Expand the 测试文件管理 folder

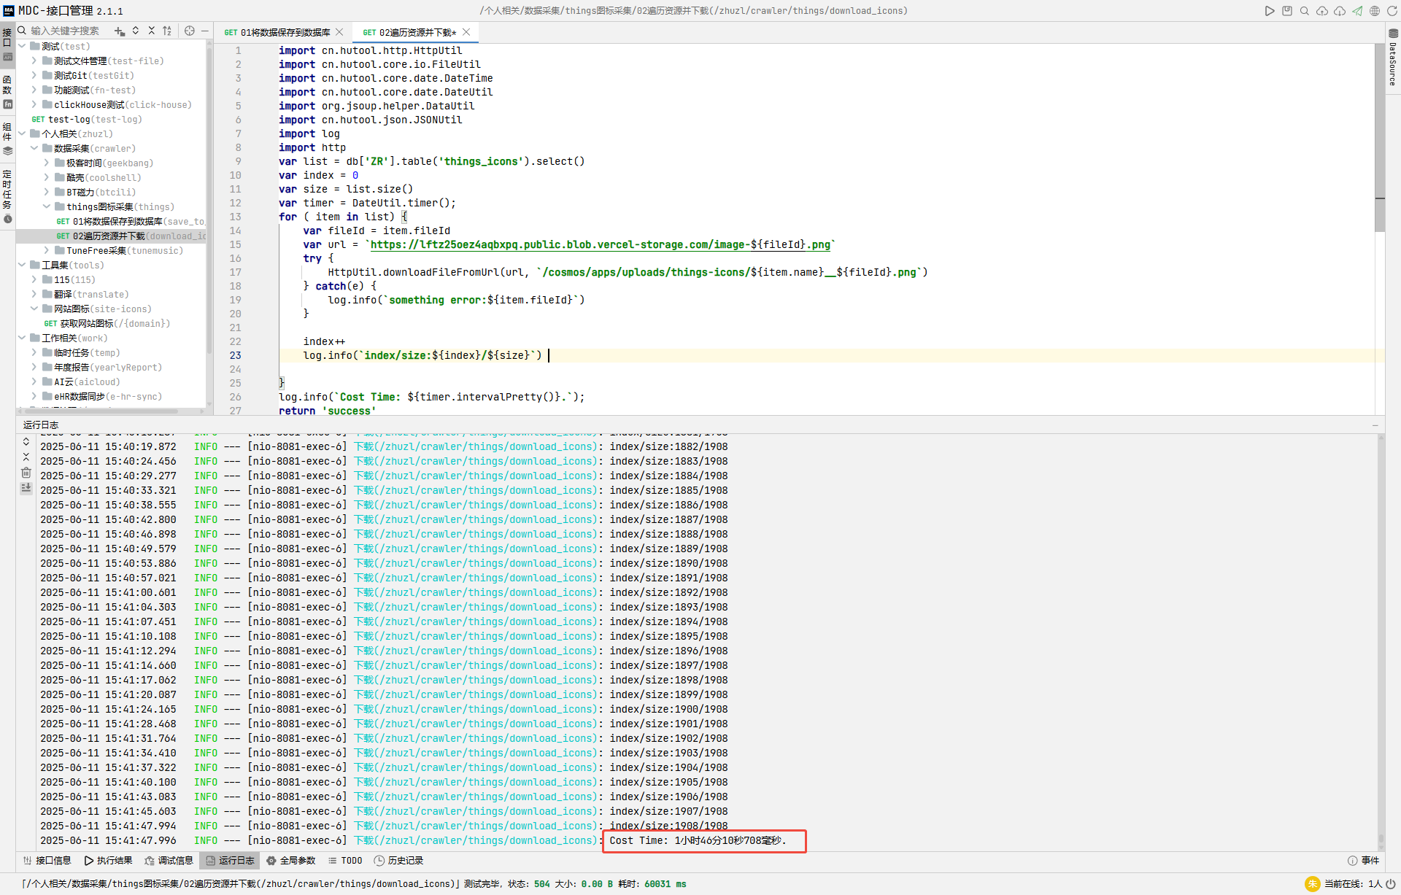34,61
